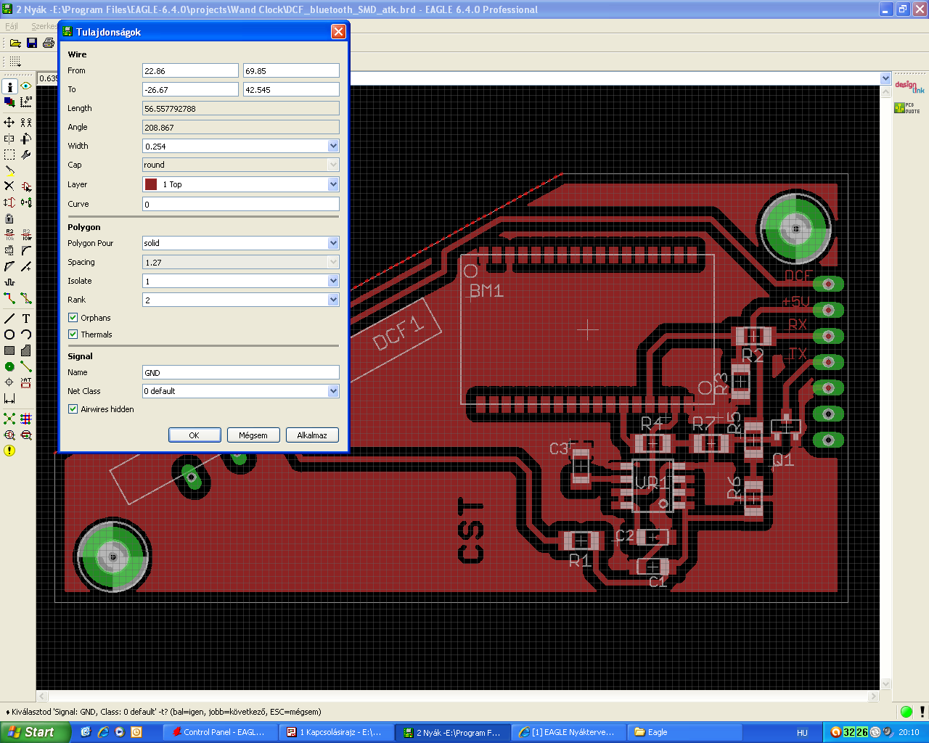Select the Ripup tool
The height and width of the screenshot is (743, 929).
pos(26,298)
